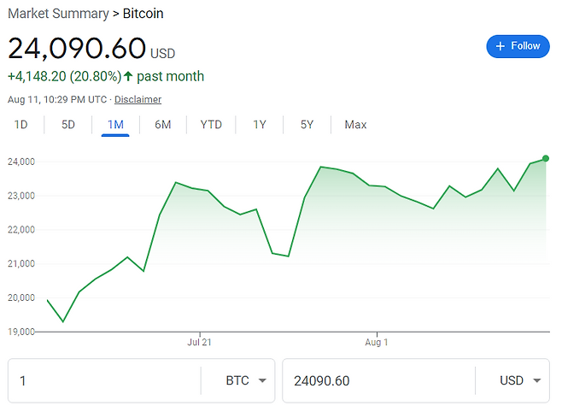Click the BTC amount input field
This screenshot has width=562, height=406.
point(102,380)
